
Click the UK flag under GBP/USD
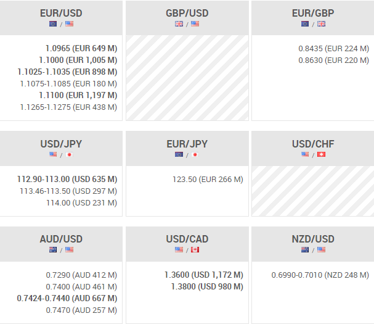tap(179, 24)
